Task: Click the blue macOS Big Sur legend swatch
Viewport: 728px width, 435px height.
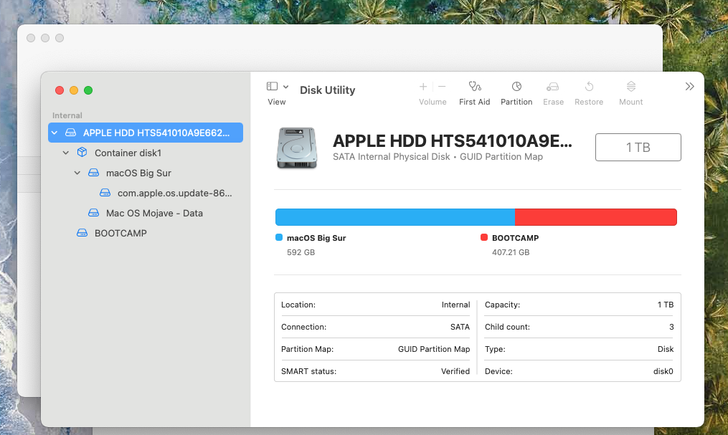Action: click(279, 237)
